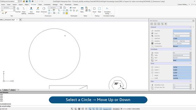Click the yellow dimension icon in Dimensions group
Image resolution: width=196 pixels, height=110 pixels.
(x=67, y=13)
